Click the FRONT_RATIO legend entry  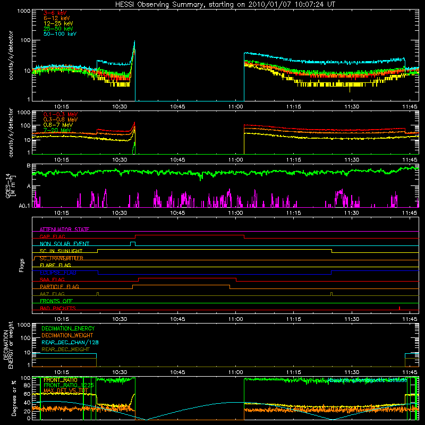pos(60,380)
